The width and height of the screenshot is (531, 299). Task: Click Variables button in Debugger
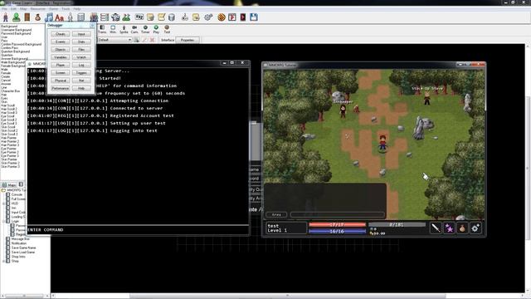[x=61, y=57]
